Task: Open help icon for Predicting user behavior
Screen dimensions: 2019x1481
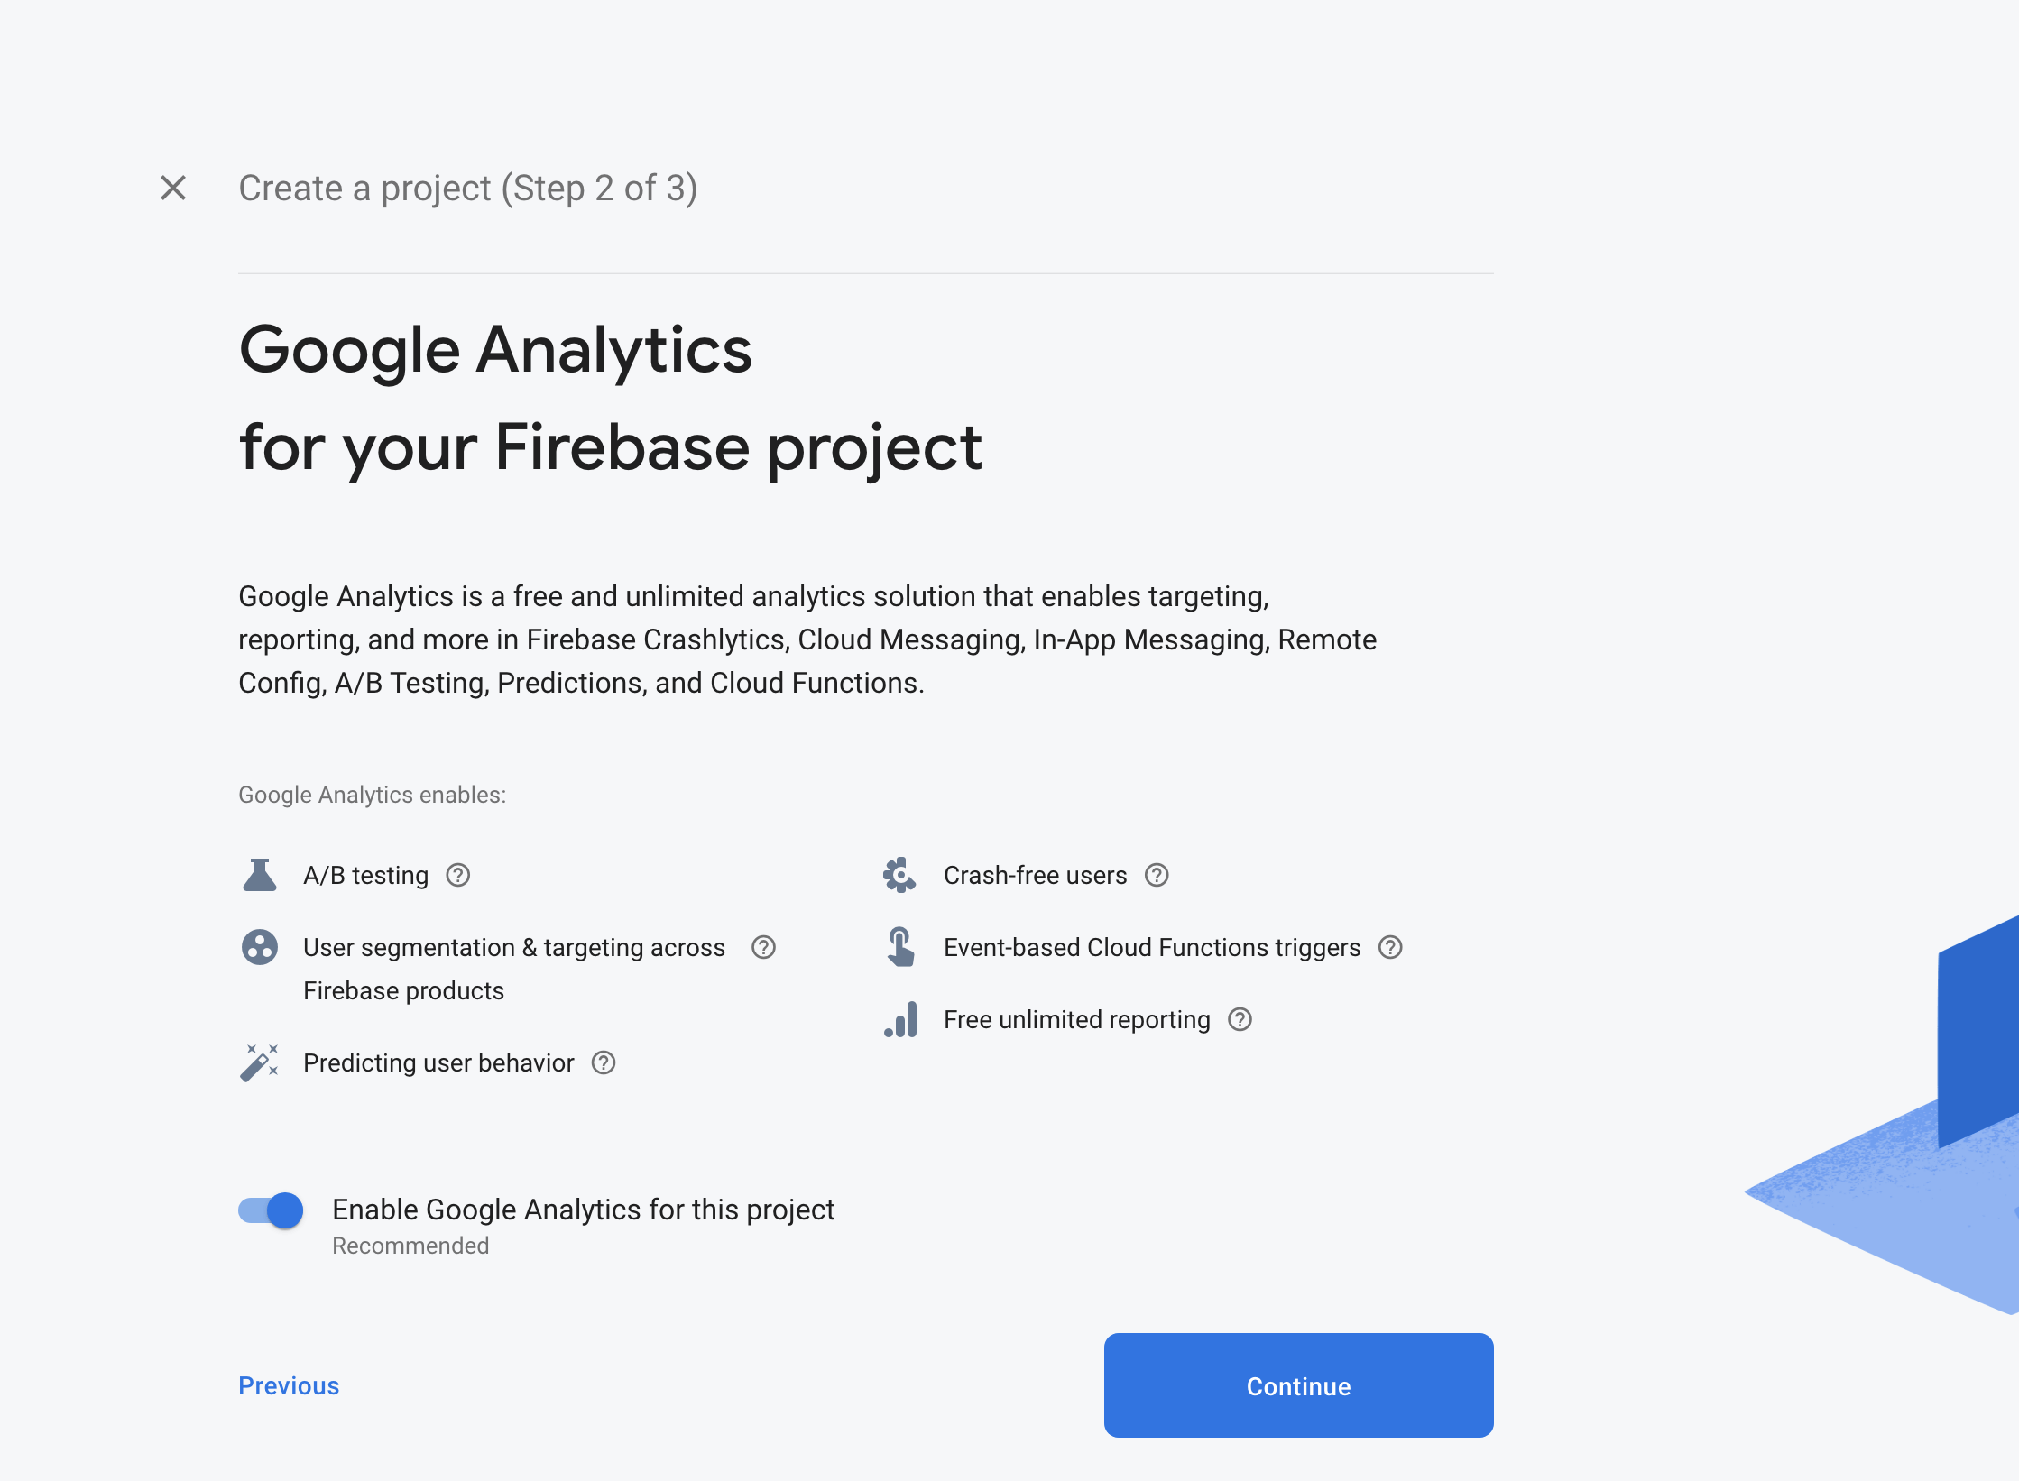Action: coord(604,1062)
